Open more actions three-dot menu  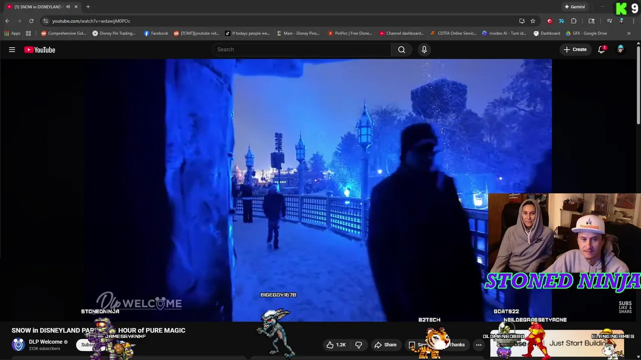[x=479, y=344]
